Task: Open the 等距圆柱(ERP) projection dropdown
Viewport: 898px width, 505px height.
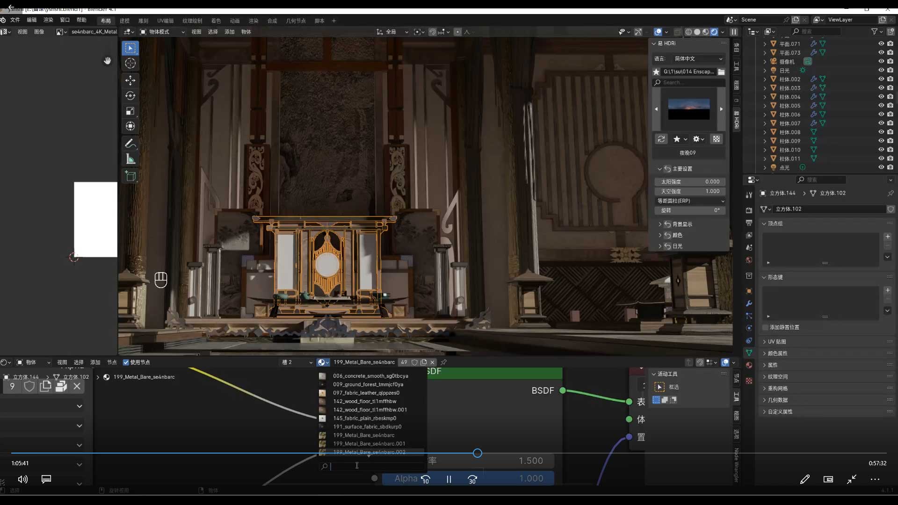Action: click(x=690, y=201)
